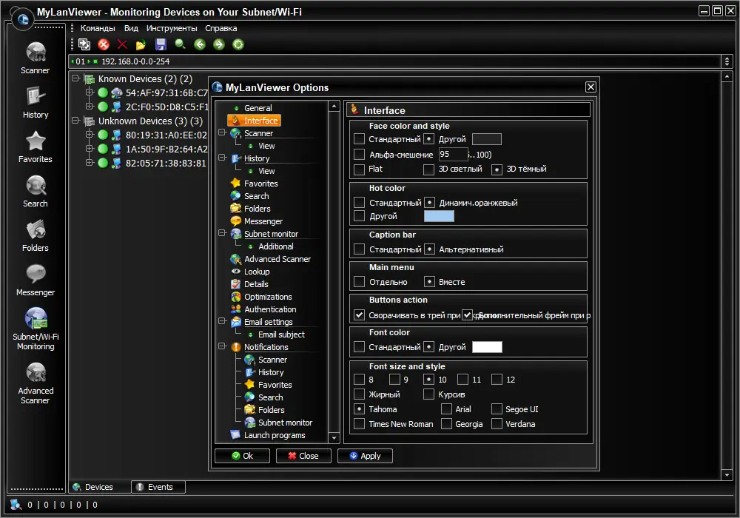
Task: Open the Search sidebar icon
Action: coord(36,191)
